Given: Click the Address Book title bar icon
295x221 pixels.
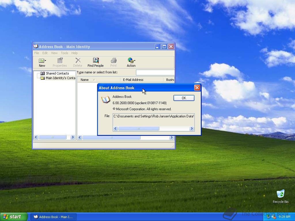Looking at the screenshot, I should pos(35,46).
